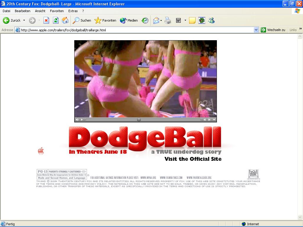
Task: Expand the Zurück back history dropdown
Action: pos(24,20)
